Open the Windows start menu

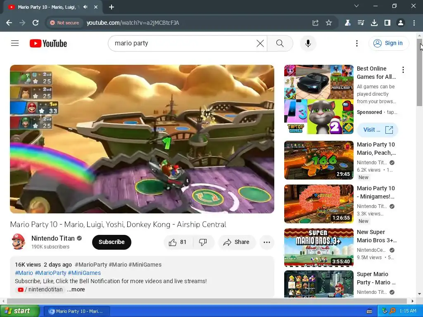(x=19, y=311)
